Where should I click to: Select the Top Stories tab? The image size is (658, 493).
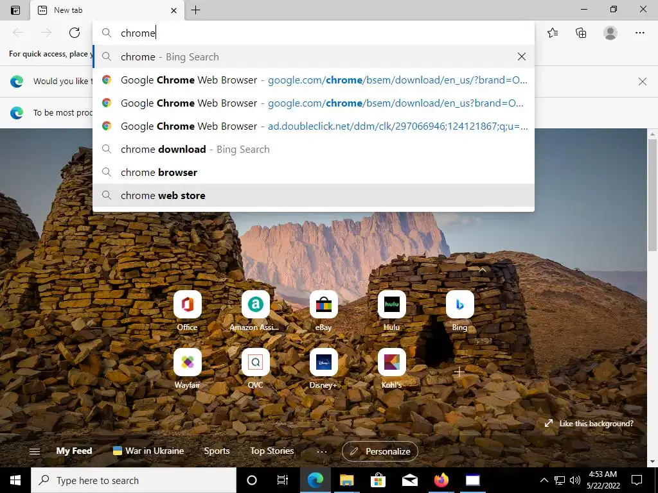click(272, 451)
